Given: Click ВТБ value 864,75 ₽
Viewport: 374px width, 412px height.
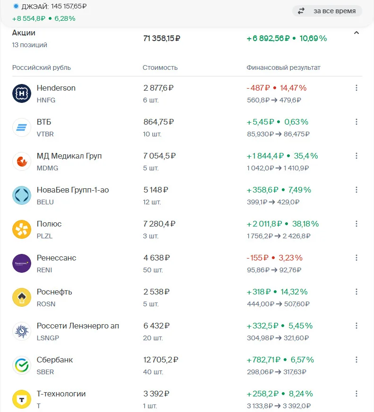Looking at the screenshot, I should [158, 122].
